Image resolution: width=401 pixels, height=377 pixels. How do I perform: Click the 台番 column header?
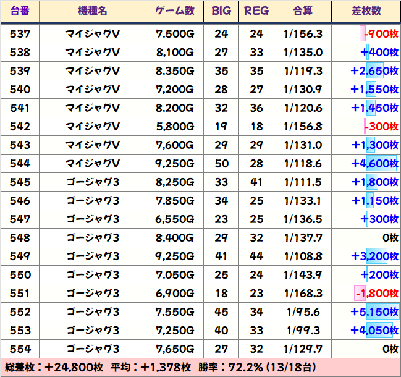coord(20,11)
